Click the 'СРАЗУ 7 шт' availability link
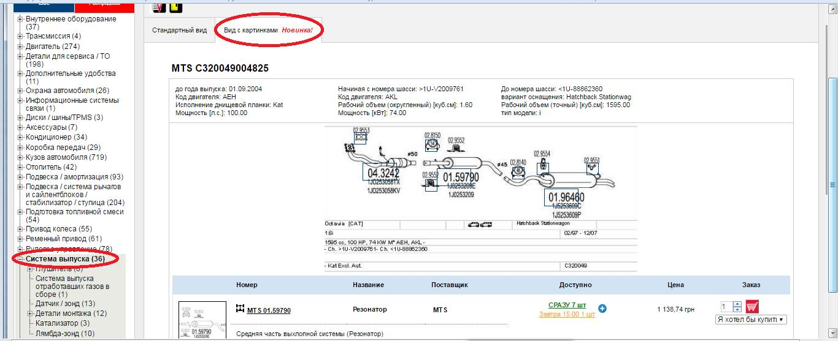The image size is (838, 341). tap(566, 305)
